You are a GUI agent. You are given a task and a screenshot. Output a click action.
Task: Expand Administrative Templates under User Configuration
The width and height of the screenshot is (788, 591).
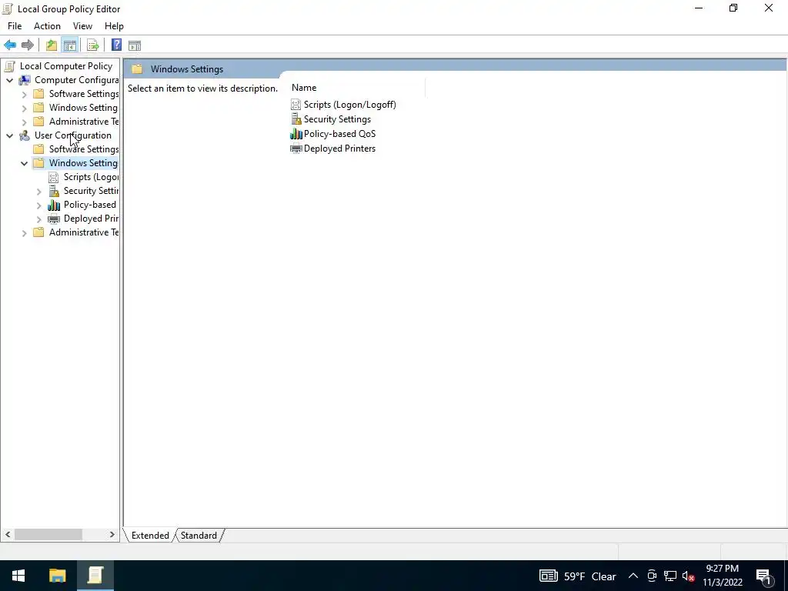[24, 232]
